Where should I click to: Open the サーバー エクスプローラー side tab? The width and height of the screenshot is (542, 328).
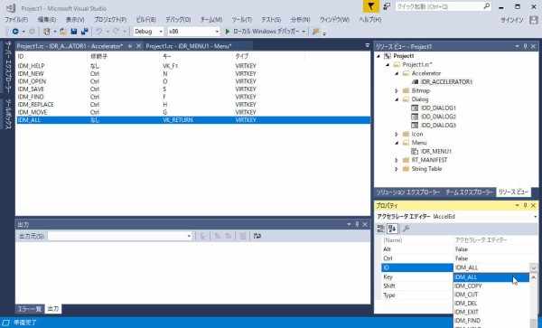8,67
